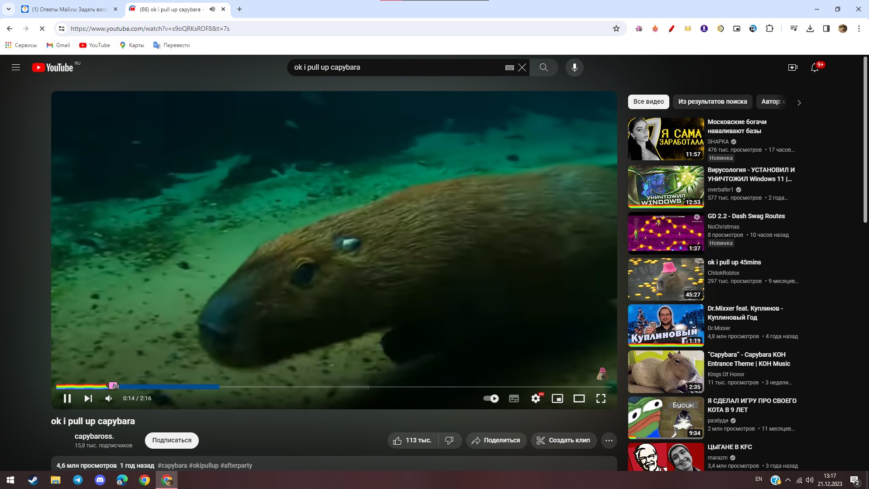The height and width of the screenshot is (489, 869).
Task: Switch to the Ответы Mail.ru tab
Action: (70, 9)
